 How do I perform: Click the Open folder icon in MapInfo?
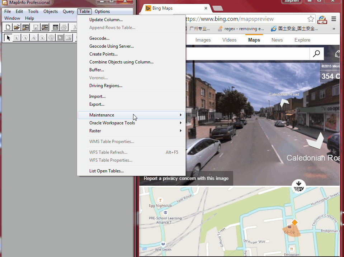click(17, 27)
